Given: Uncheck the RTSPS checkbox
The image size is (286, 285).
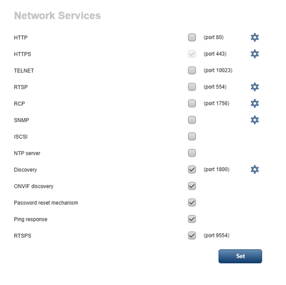Looking at the screenshot, I should [x=192, y=236].
